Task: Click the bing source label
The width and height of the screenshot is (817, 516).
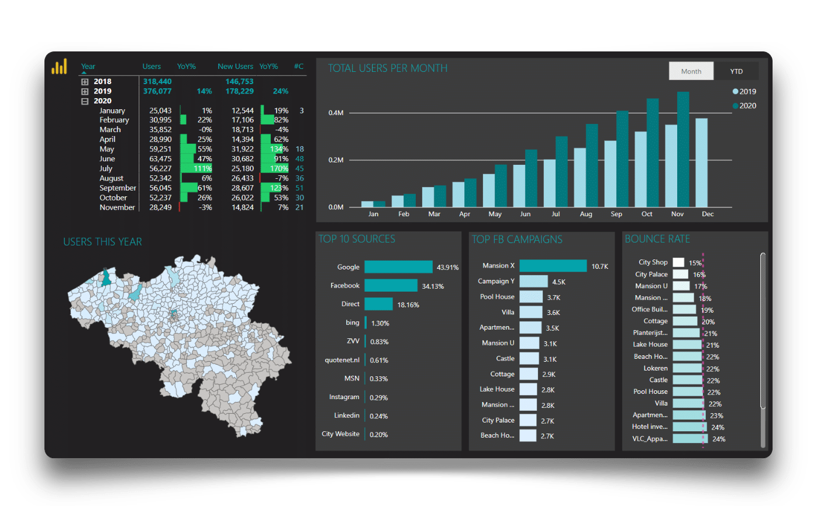Action: pyautogui.click(x=353, y=323)
